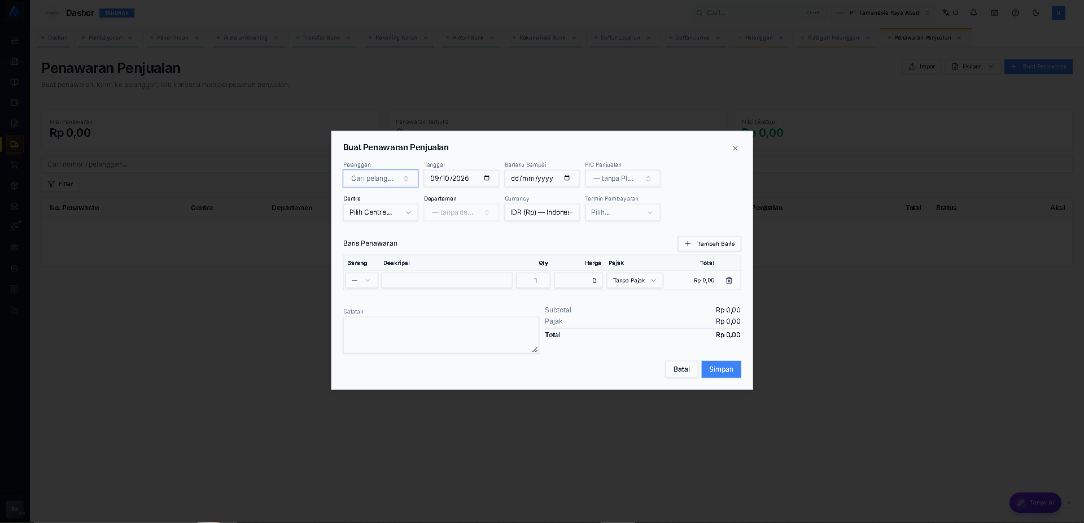Click the Deskripsi input in the quotation row
The image size is (1084, 523).
tap(447, 281)
